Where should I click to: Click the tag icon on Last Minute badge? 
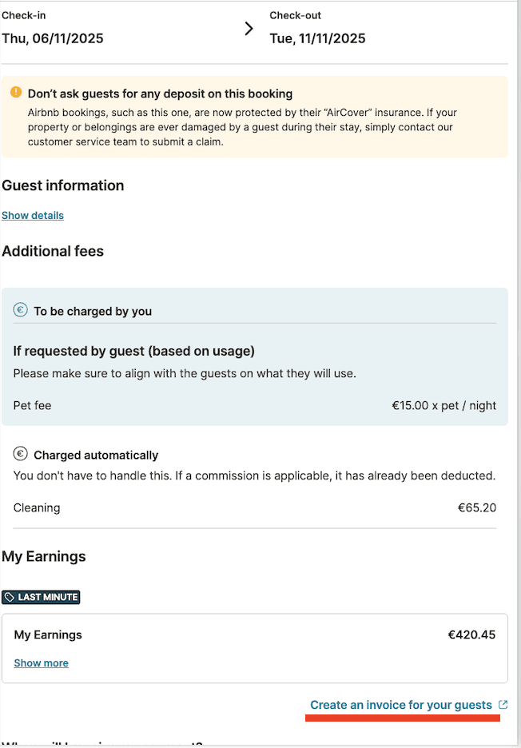pyautogui.click(x=10, y=597)
